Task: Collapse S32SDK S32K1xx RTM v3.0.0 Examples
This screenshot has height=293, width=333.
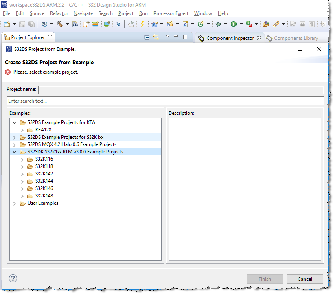Action: click(14, 152)
